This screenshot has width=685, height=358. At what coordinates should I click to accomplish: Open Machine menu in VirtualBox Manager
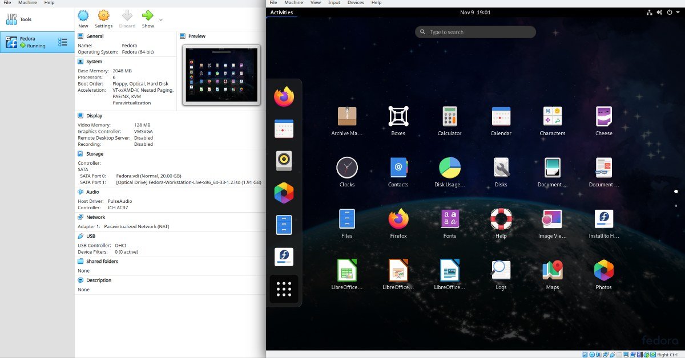[x=27, y=3]
